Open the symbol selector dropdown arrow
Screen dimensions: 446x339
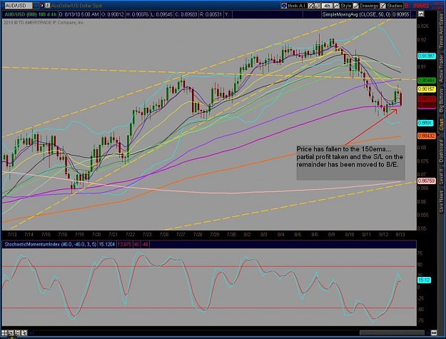click(36, 6)
